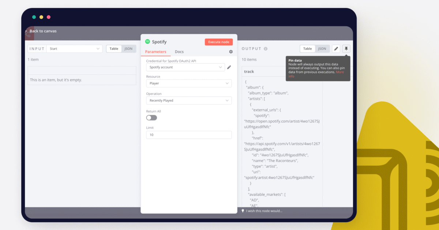The width and height of the screenshot is (439, 230).
Task: Click the 'available_markets' line in output
Action: 267,195
